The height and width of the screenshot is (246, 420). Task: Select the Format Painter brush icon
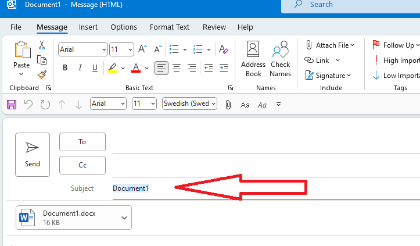tap(42, 74)
